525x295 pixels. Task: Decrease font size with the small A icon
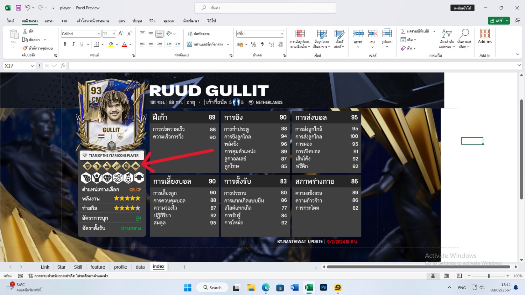[x=129, y=34]
